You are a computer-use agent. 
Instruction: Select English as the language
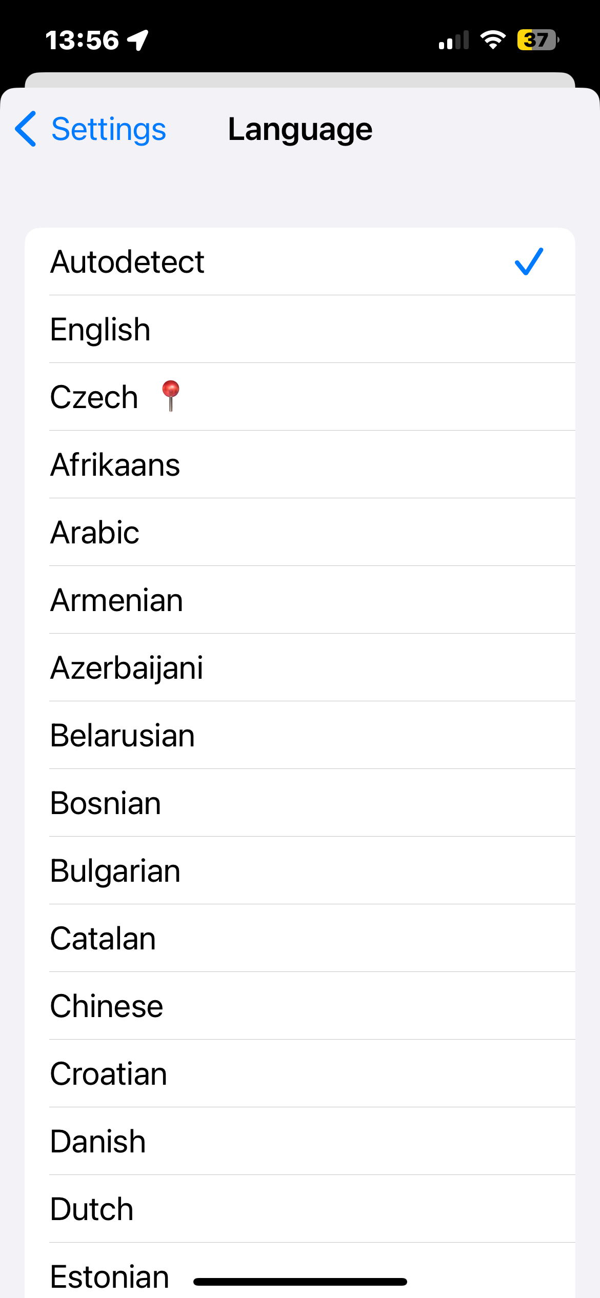[x=101, y=330]
